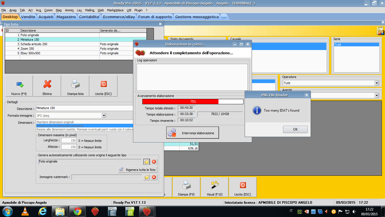Open the Operatore dropdown arrow
The width and height of the screenshot is (385, 217).
coord(377,83)
